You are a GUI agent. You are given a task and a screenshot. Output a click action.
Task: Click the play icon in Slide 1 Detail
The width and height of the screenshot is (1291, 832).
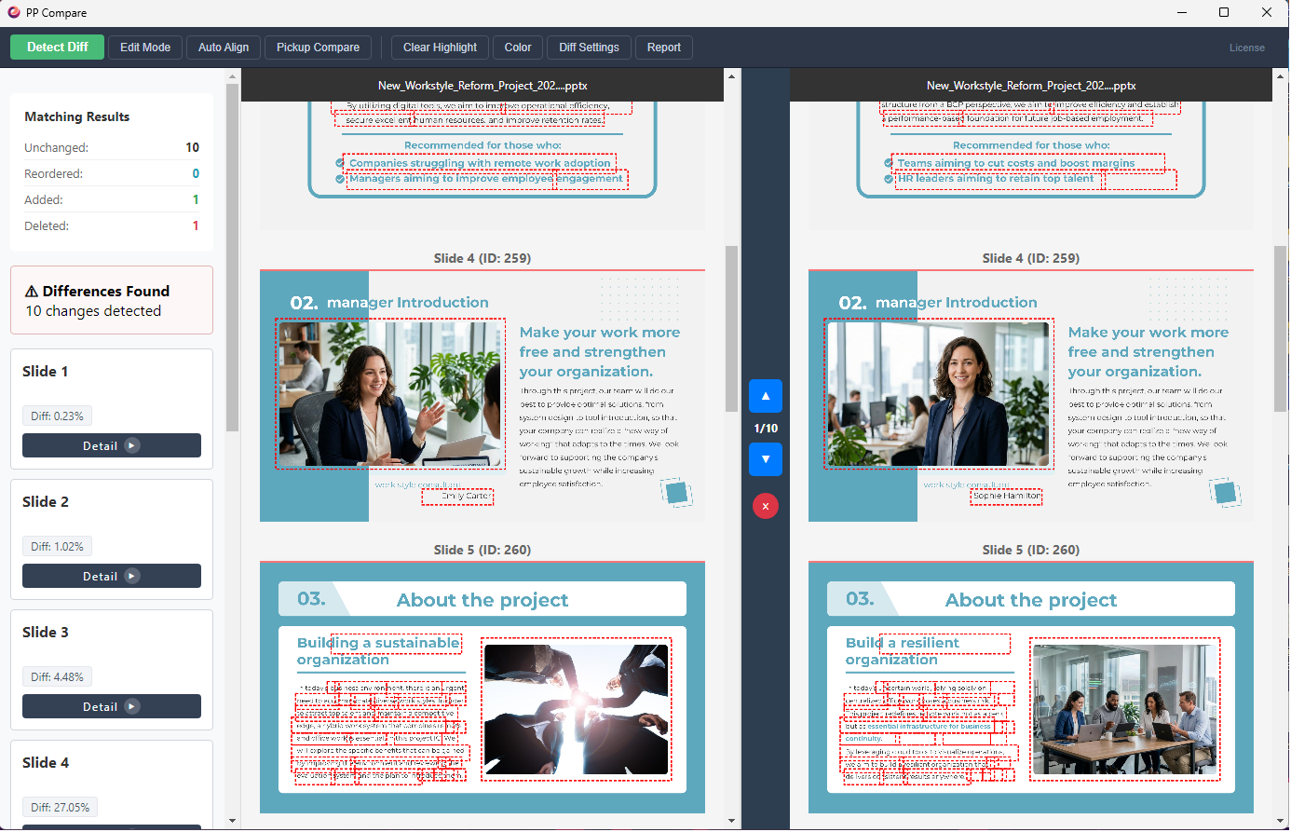tap(132, 445)
